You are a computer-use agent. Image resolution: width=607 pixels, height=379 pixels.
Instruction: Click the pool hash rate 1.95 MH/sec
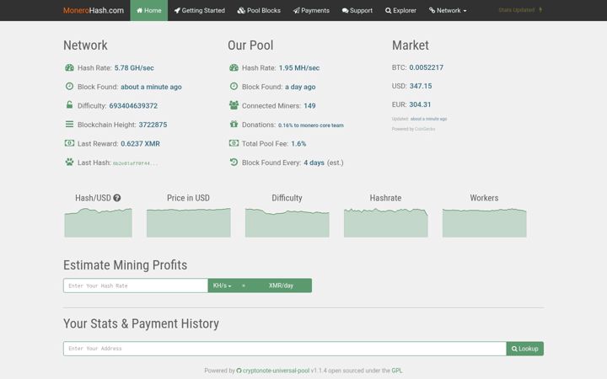point(299,67)
